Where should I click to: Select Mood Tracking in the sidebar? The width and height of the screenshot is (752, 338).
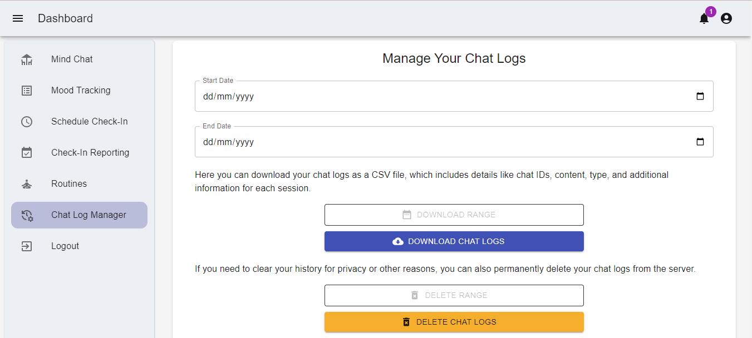click(x=81, y=91)
